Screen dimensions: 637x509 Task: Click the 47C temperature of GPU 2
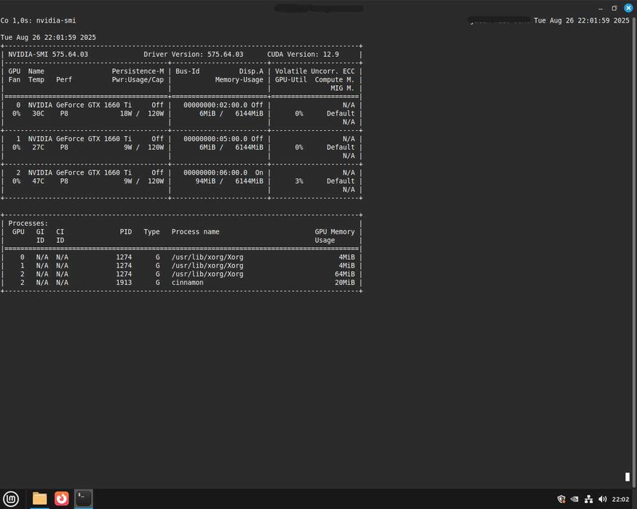[38, 181]
